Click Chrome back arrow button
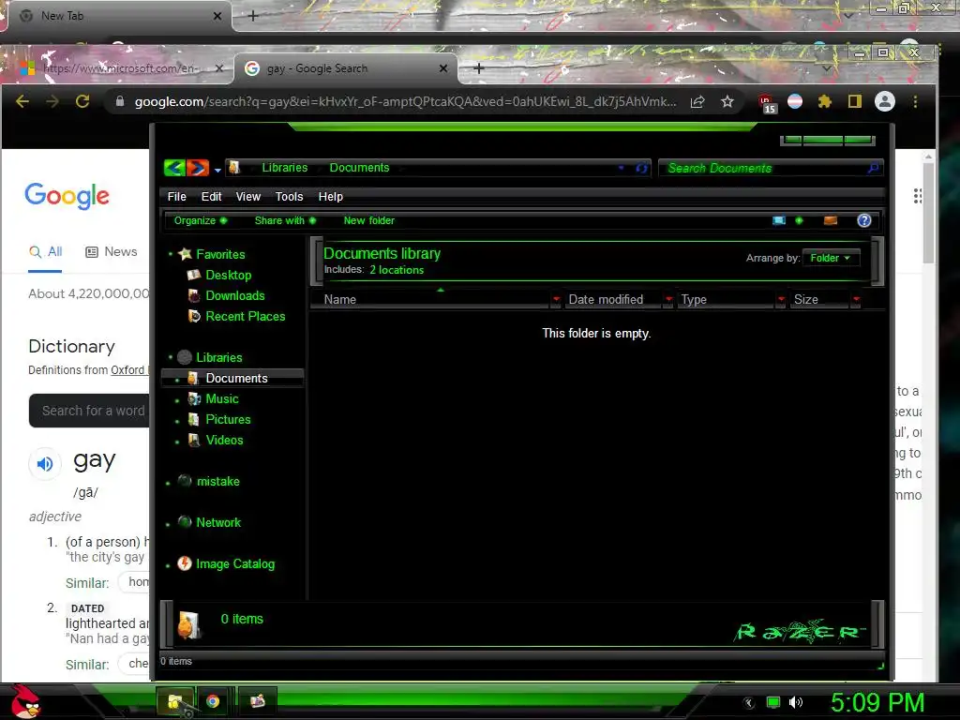 click(22, 101)
